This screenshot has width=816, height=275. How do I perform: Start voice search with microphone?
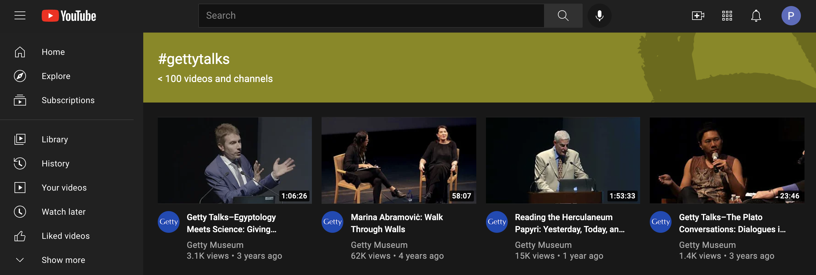[599, 15]
